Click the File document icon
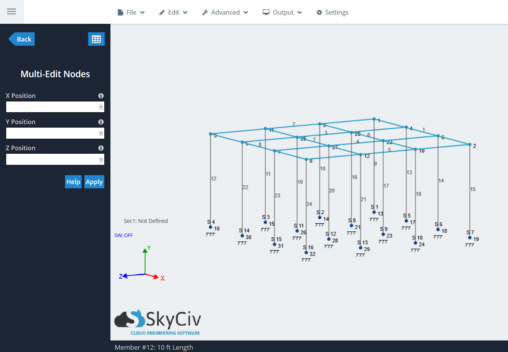This screenshot has width=508, height=352. click(120, 12)
